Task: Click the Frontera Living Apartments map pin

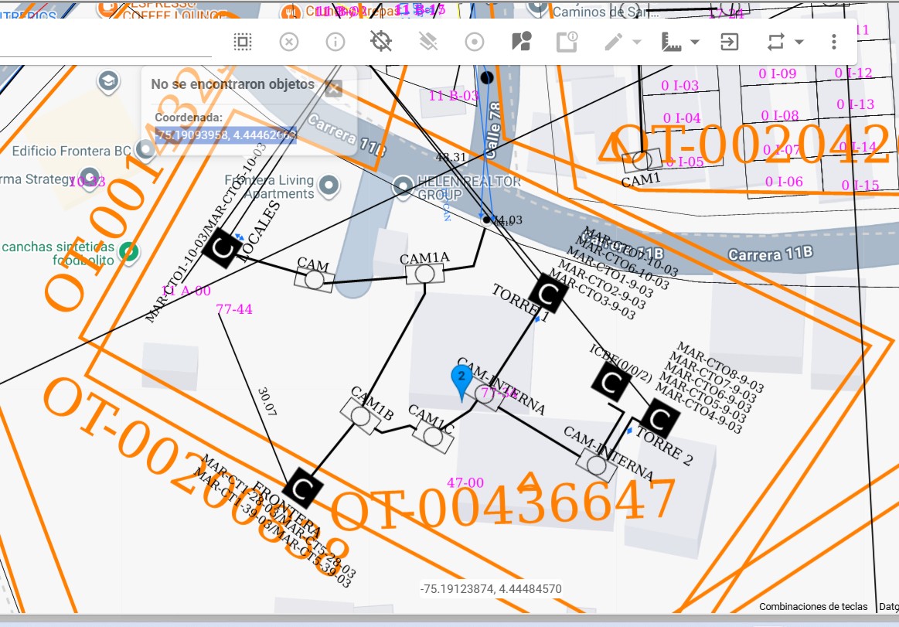Action: pyautogui.click(x=330, y=186)
